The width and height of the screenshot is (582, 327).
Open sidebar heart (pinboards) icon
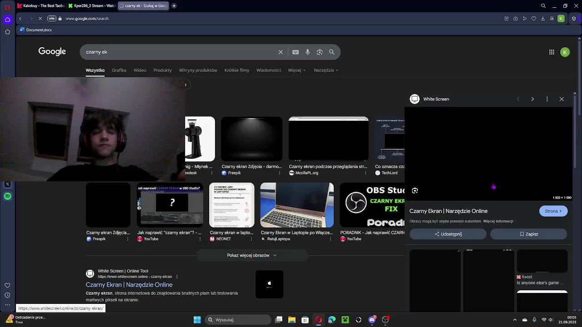[7, 285]
